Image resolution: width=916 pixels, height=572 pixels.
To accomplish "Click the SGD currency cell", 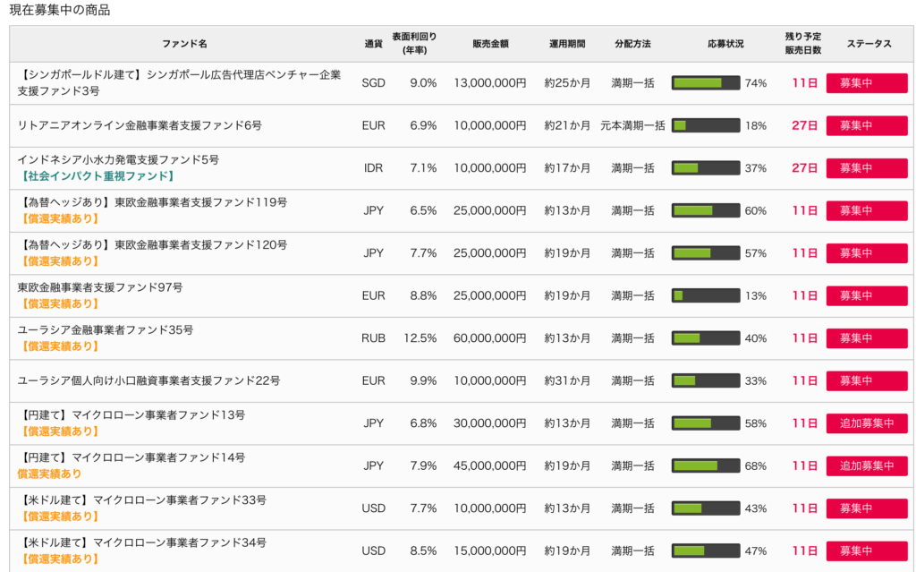I will pyautogui.click(x=373, y=83).
